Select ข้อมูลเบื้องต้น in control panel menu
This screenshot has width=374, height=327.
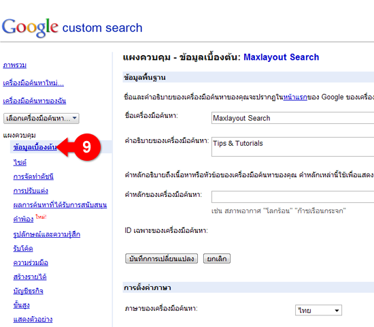tap(35, 147)
